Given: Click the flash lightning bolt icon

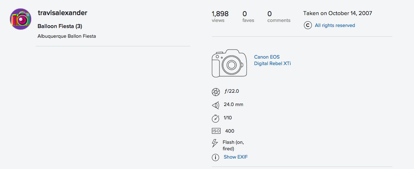Looking at the screenshot, I should (215, 143).
